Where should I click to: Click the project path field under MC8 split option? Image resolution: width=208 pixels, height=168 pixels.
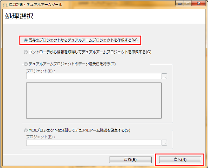coord(94,143)
